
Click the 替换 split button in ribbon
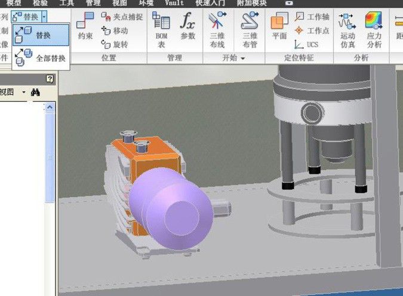[26, 17]
